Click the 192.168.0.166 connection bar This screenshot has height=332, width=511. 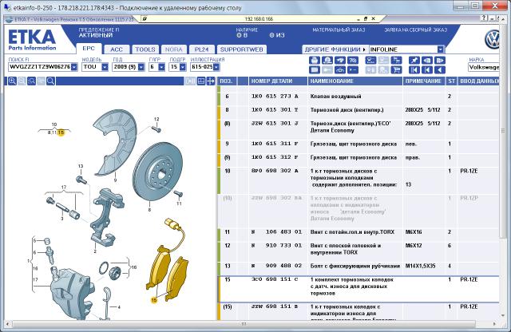click(259, 19)
